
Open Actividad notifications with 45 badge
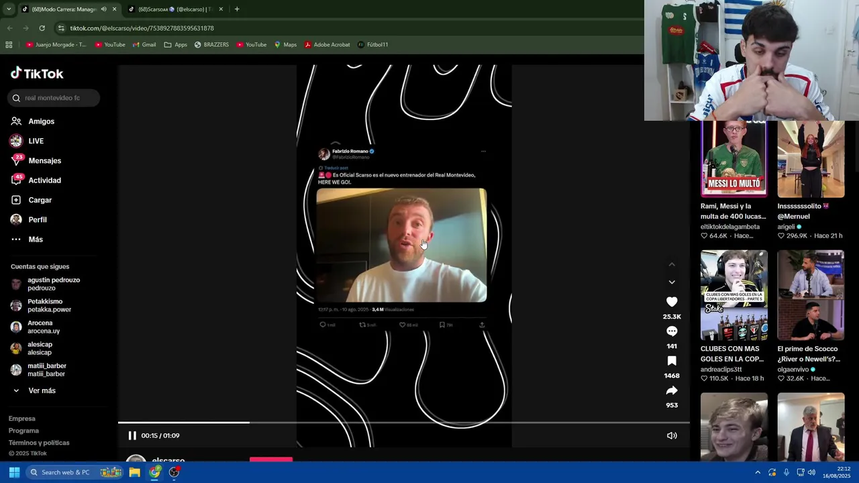[17, 180]
